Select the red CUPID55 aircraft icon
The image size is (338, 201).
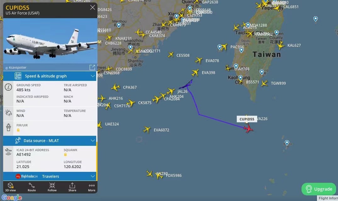pos(248,129)
